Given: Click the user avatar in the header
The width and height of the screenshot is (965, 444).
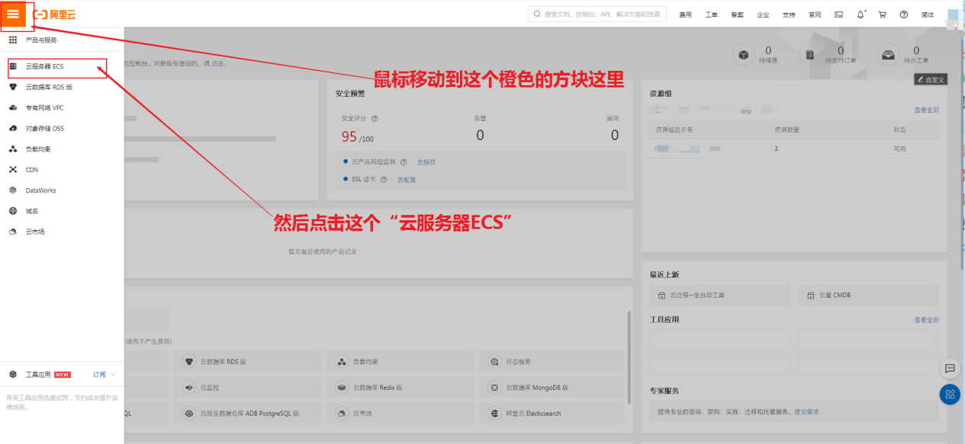Looking at the screenshot, I should 953,14.
